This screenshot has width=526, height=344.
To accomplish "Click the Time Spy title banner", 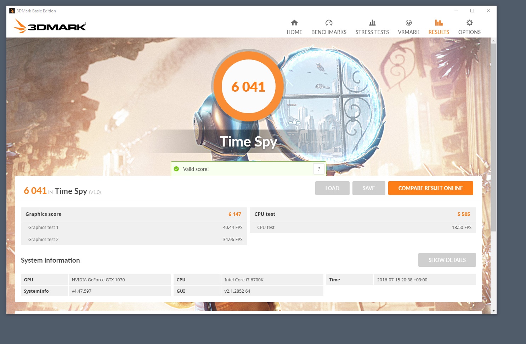I will [x=248, y=142].
